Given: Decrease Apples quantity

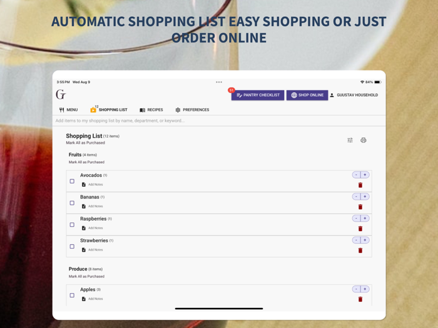Looking at the screenshot, I should [x=356, y=289].
